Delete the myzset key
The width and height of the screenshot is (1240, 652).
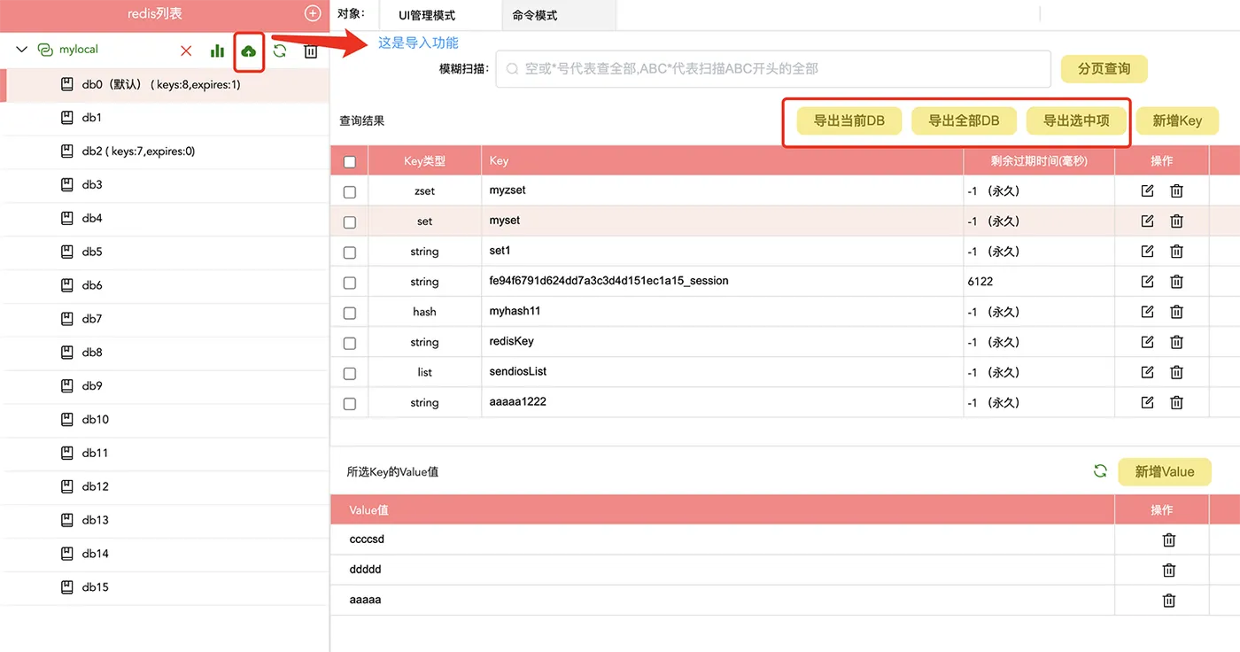(x=1176, y=190)
